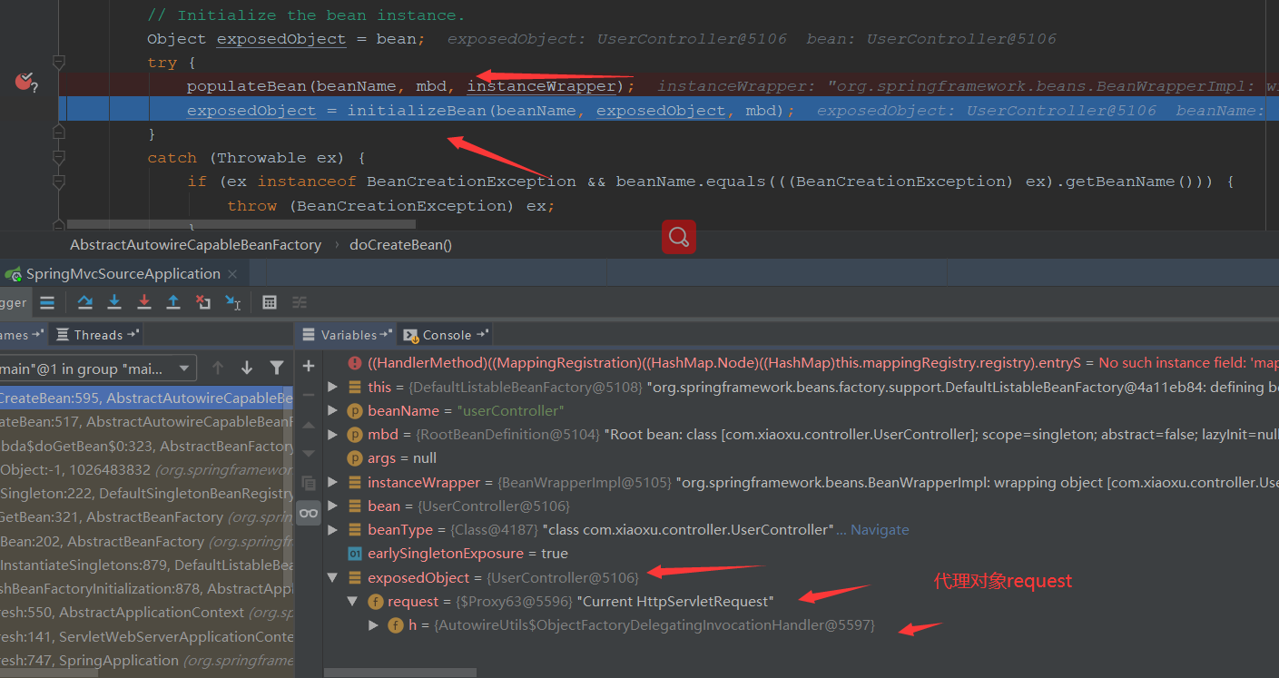Click the frames filter funnel icon
The image size is (1279, 678).
[x=277, y=368]
